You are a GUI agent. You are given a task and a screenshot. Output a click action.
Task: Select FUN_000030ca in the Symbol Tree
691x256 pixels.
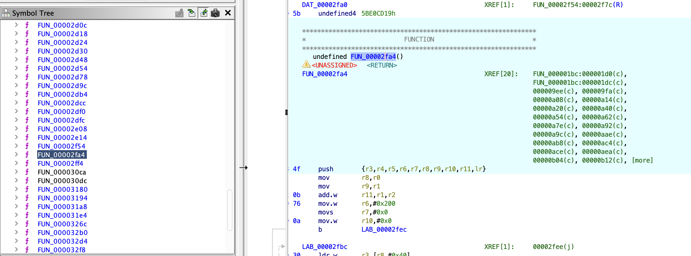tap(62, 172)
